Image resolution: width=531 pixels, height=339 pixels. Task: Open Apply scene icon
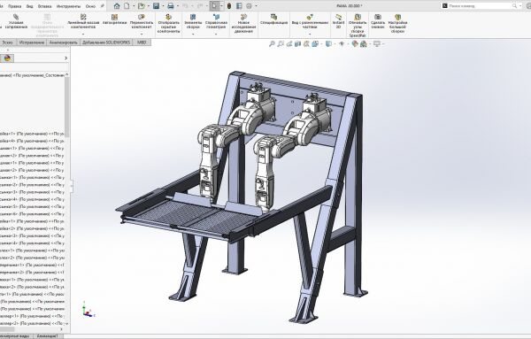click(x=364, y=43)
